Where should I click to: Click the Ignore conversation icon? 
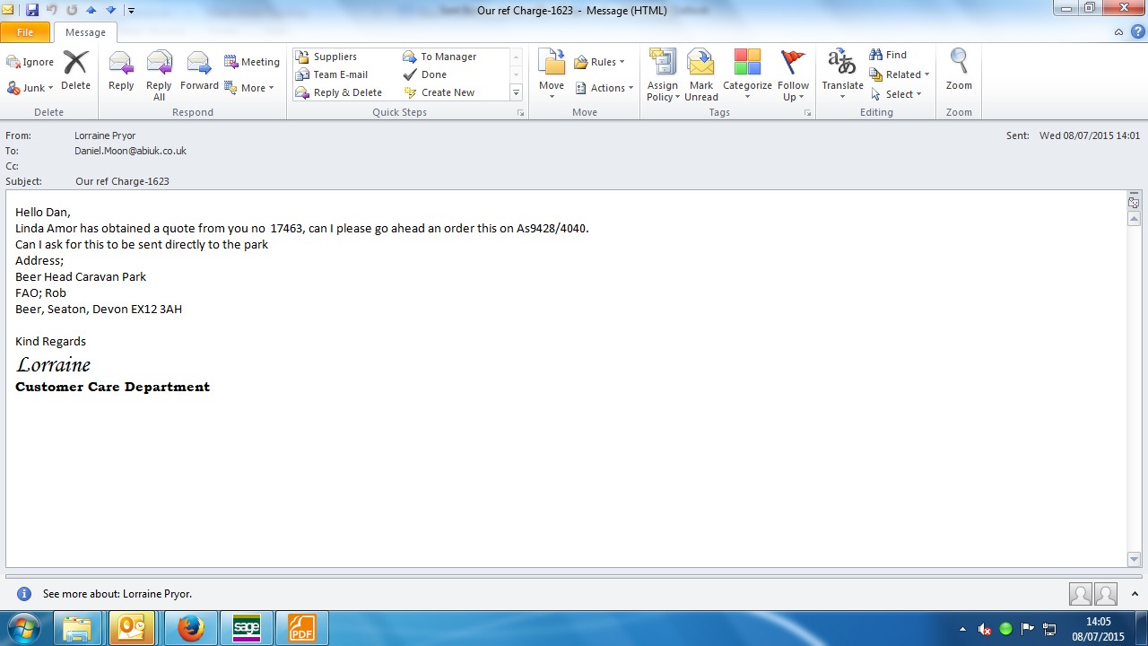click(30, 62)
